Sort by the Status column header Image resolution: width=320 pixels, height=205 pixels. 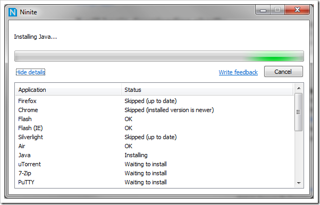(x=207, y=90)
